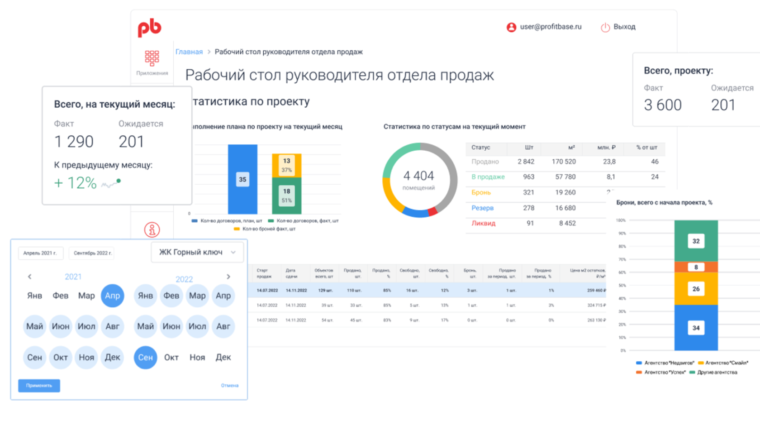Click the Ликвид status row label
Viewport: 760px width, 444px height.
[483, 223]
